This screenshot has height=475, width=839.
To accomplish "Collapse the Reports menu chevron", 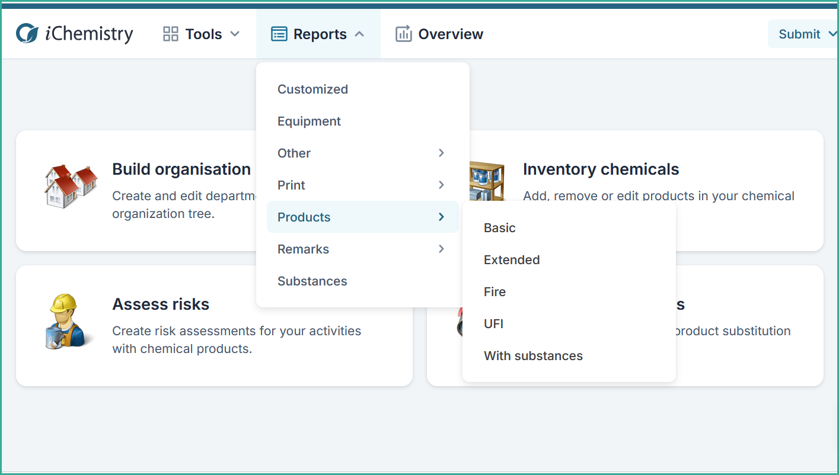I will (359, 34).
